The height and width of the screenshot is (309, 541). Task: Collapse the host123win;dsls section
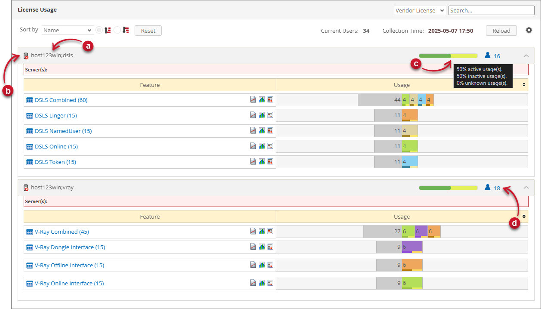click(x=526, y=56)
